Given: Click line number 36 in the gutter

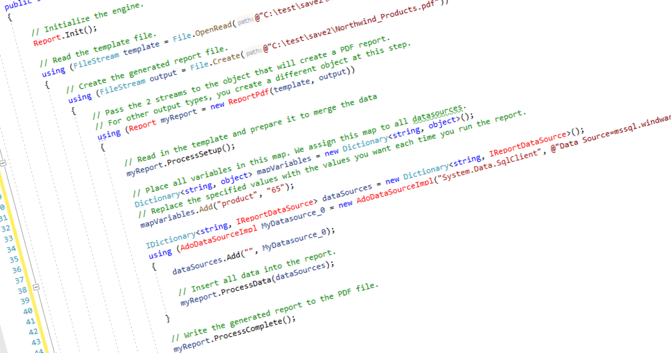Looking at the screenshot, I should pyautogui.click(x=17, y=270).
